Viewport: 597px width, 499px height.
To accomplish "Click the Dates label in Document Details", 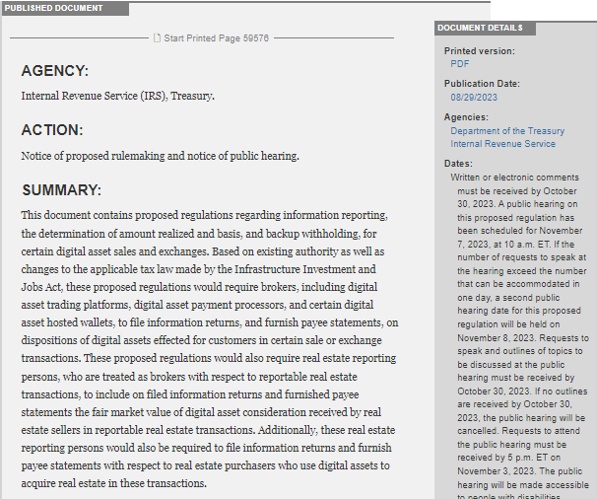I will (458, 164).
